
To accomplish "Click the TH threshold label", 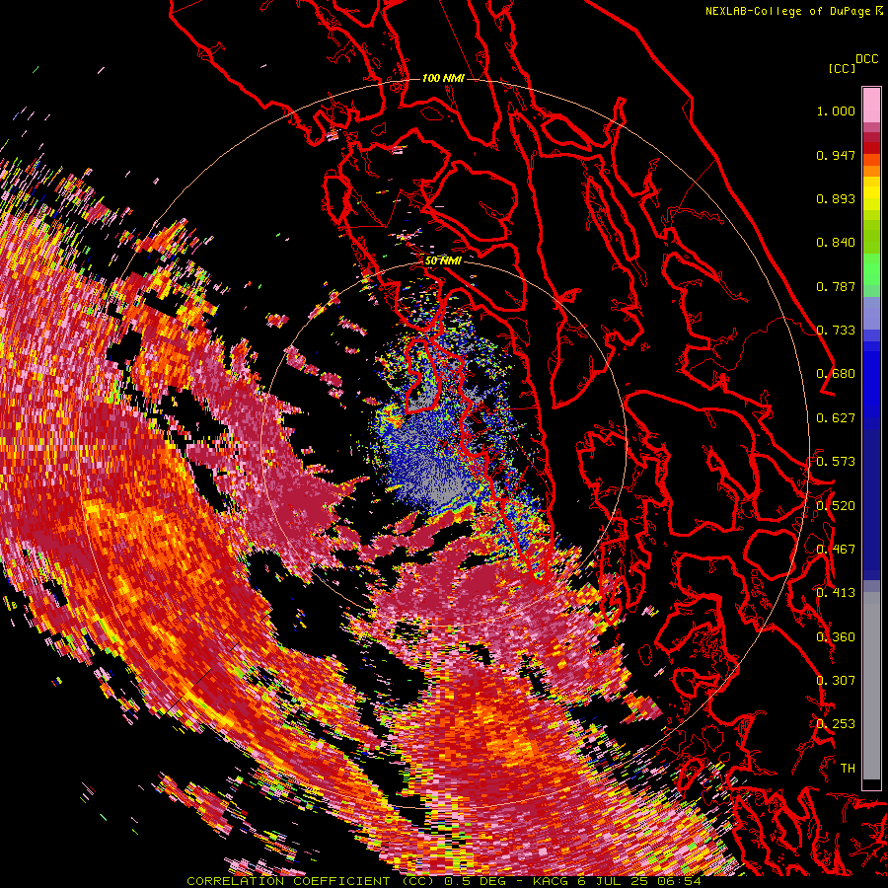I will (x=848, y=769).
